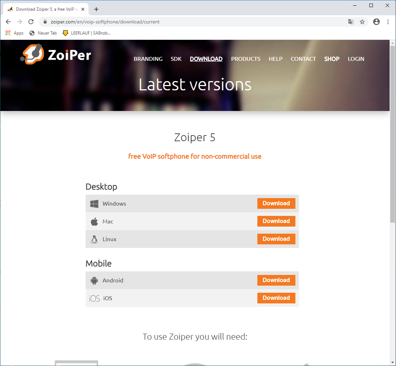This screenshot has width=396, height=366.
Task: Open the Chrome three-dot menu
Action: tap(388, 22)
